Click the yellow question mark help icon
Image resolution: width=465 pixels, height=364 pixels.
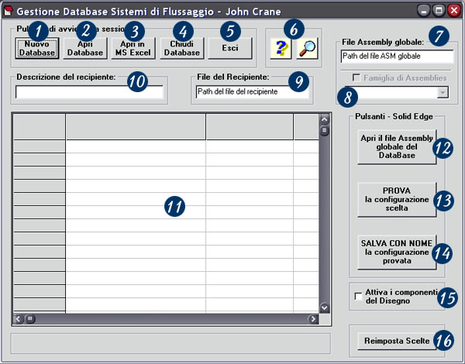click(x=279, y=48)
